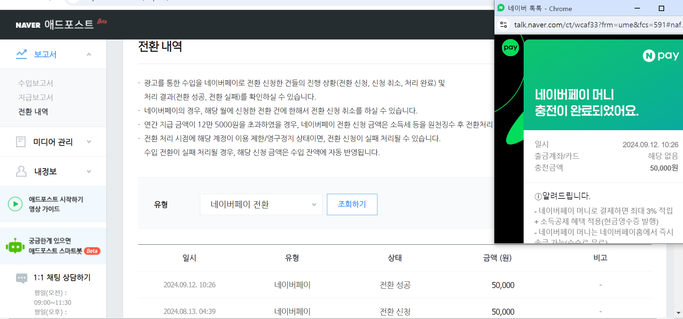Click site info icon in the address bar
The image size is (683, 319).
tap(503, 25)
